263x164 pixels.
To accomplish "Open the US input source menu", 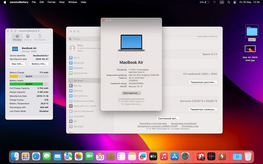I will (x=222, y=2).
